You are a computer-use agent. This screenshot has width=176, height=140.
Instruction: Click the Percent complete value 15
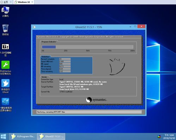[x=65, y=59]
